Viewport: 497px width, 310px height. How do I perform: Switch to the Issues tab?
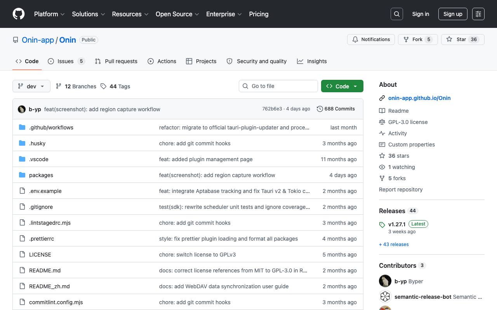point(66,61)
